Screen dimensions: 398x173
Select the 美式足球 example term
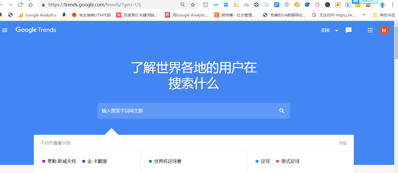pos(288,161)
